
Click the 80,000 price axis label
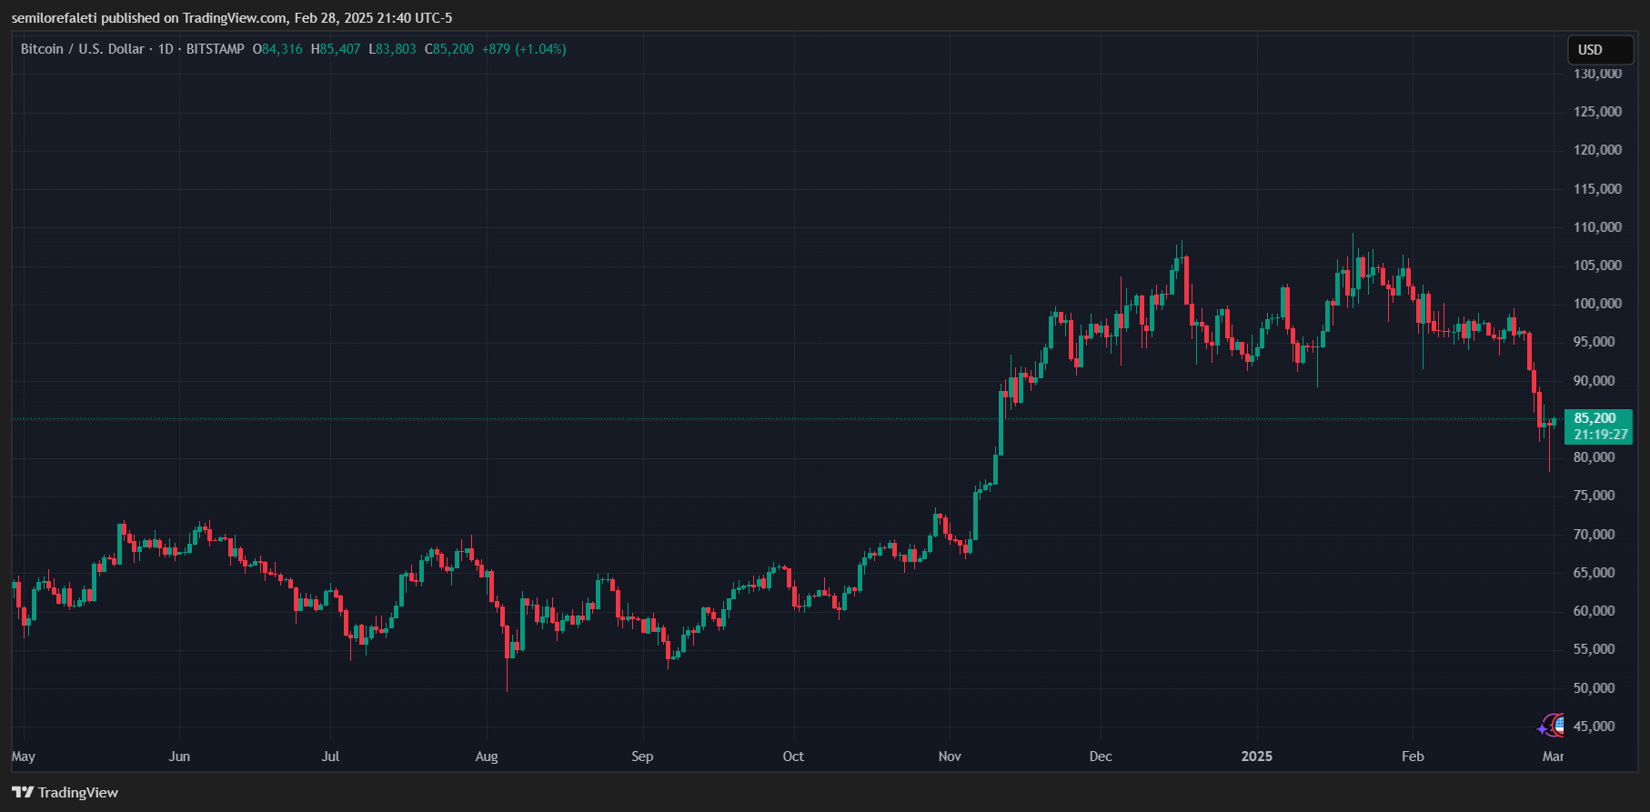[x=1595, y=457]
